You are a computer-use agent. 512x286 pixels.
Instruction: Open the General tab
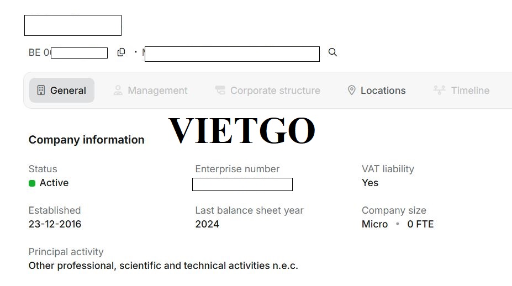pyautogui.click(x=62, y=91)
